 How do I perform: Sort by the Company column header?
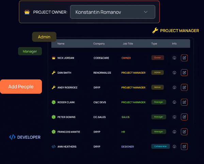[99, 44]
